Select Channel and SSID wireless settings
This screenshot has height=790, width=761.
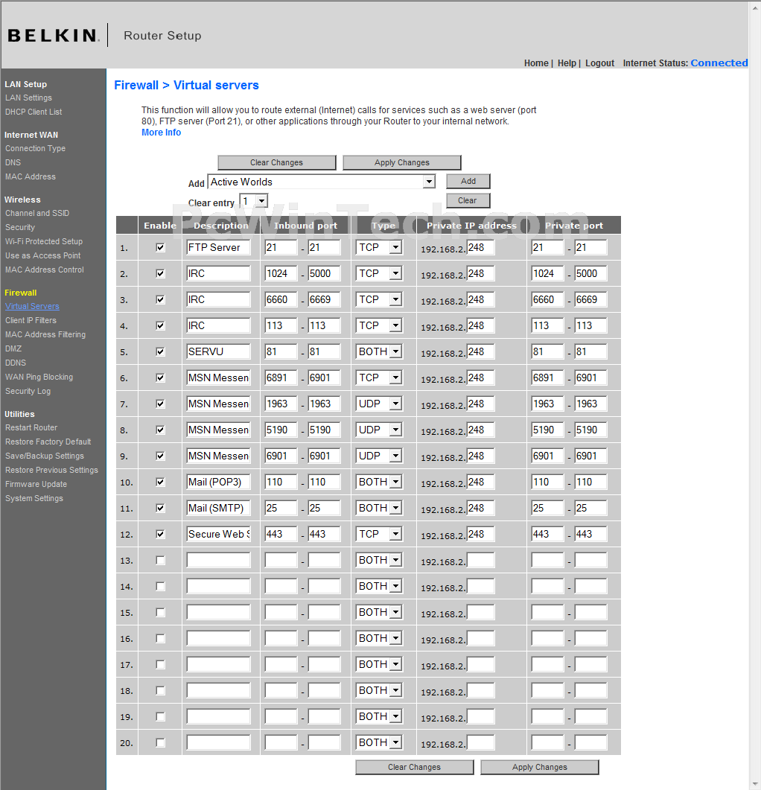[x=37, y=213]
